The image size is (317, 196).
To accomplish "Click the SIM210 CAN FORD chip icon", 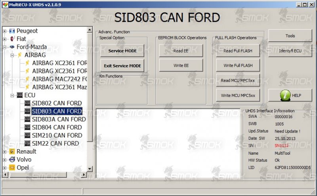I will [x=27, y=135].
